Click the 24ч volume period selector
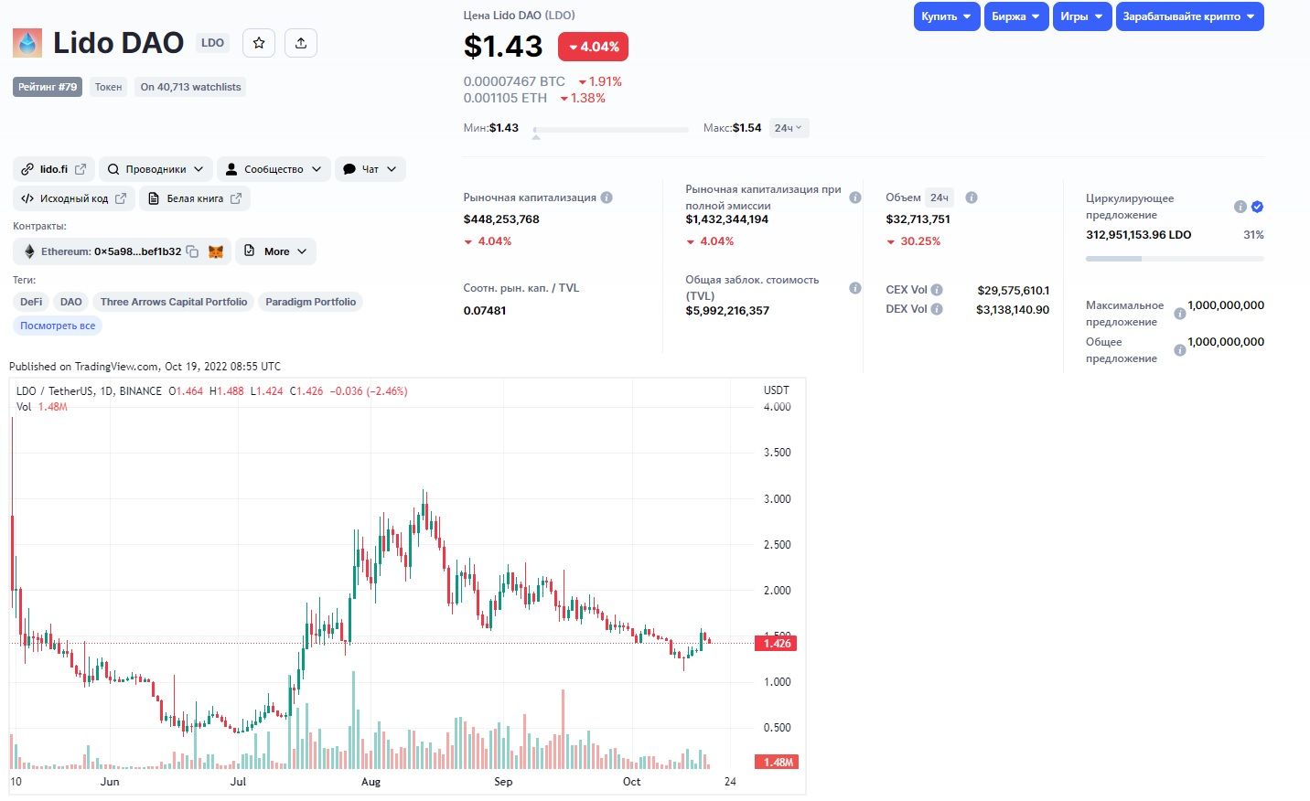Viewport: 1310px width, 801px height. 940,198
